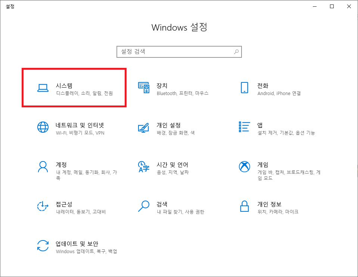Open 개인 정보 settings title
The width and height of the screenshot is (358, 277).
(x=270, y=204)
